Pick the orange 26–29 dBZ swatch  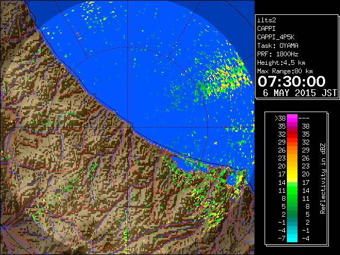coord(292,150)
